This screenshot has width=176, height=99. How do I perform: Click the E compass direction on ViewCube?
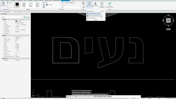coord(174,21)
